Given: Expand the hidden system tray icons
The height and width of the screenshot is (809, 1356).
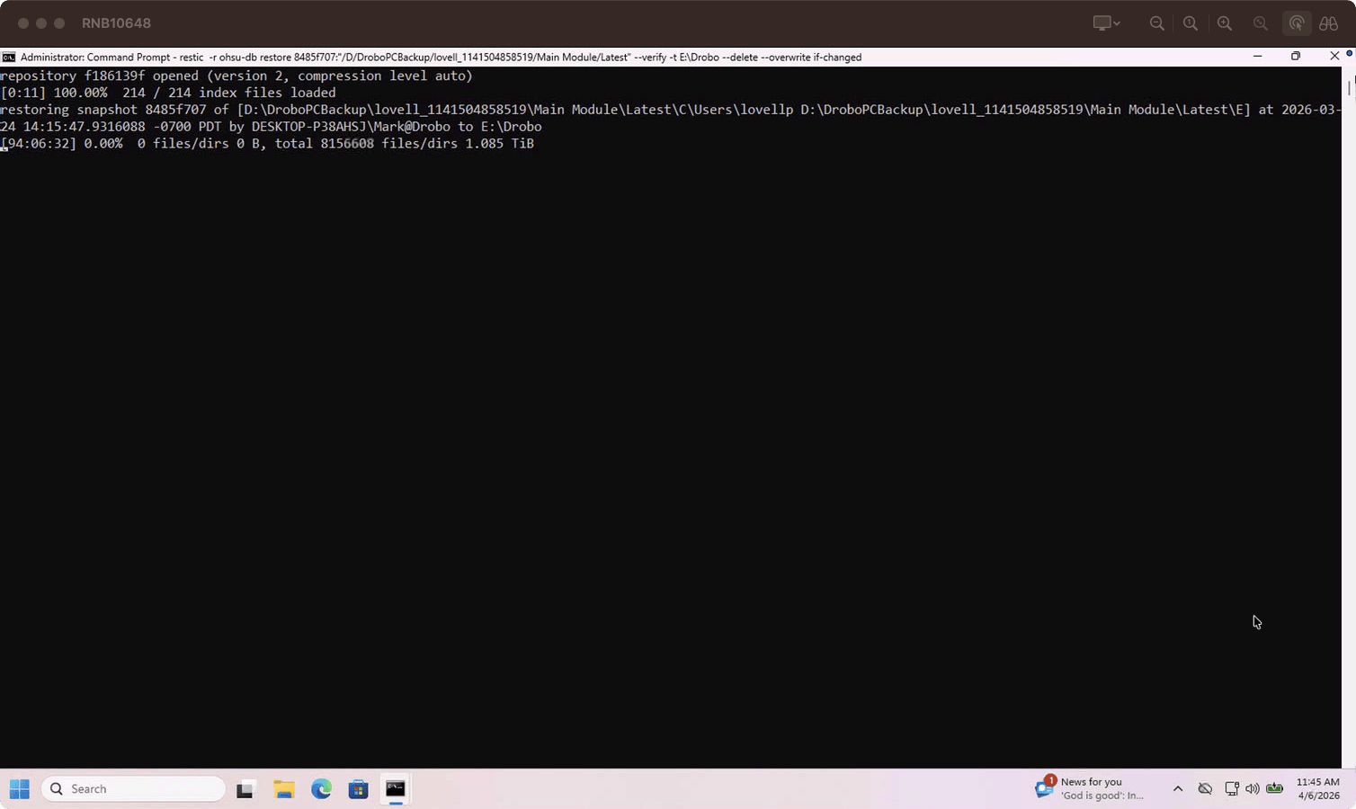Looking at the screenshot, I should 1178,789.
